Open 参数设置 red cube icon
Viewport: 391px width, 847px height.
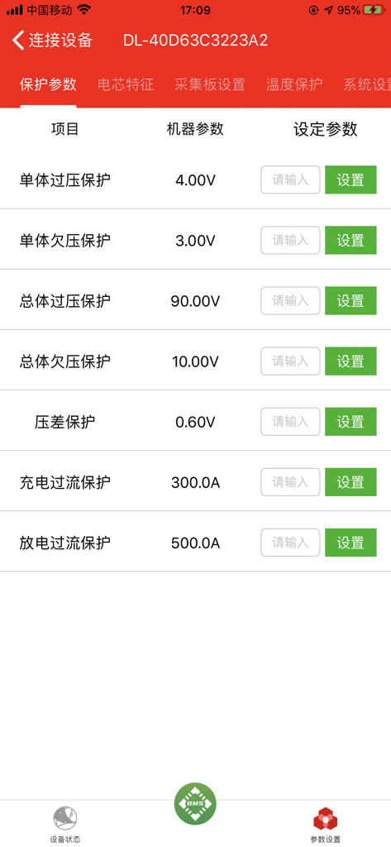pyautogui.click(x=325, y=819)
